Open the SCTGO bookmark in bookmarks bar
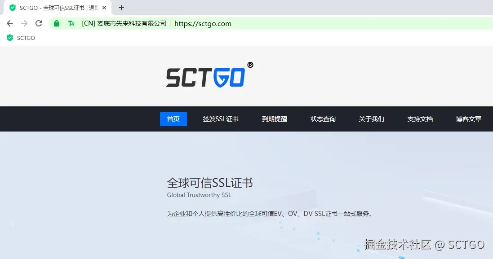 coord(21,38)
